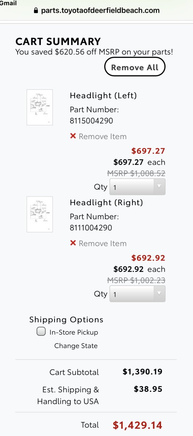Screen dimensions: 193x436
Task: Click dropdown arrow on right headlight quantity
Action: pos(159,294)
